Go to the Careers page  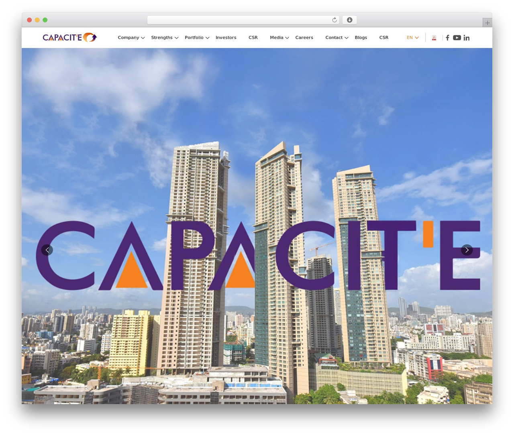pos(304,37)
